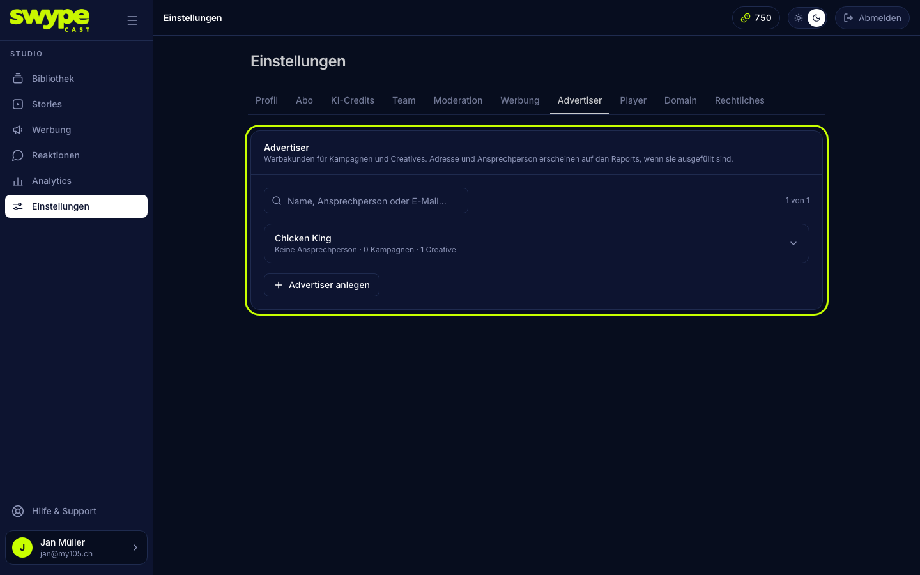Go to Stories in the sidebar
This screenshot has height=575, width=920.
tap(76, 104)
